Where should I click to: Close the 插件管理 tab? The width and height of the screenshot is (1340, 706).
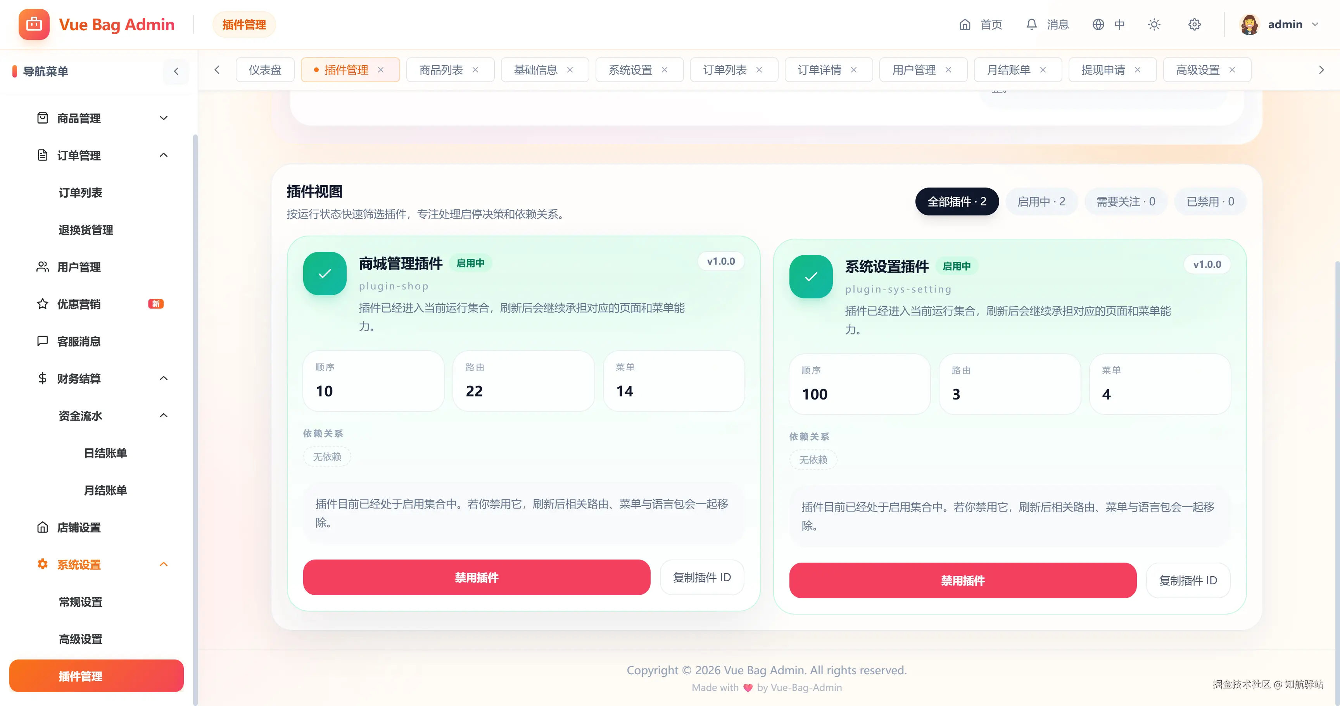click(380, 70)
